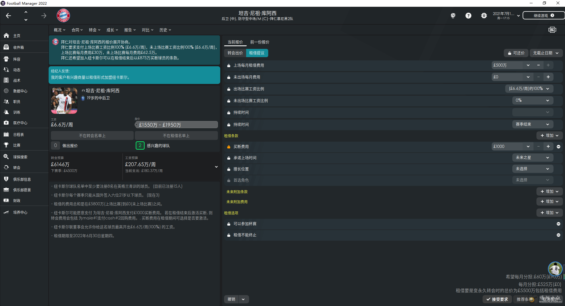Increase 未出场每月费用 with plus stepper
Image resolution: width=565 pixels, height=306 pixels.
[x=548, y=77]
